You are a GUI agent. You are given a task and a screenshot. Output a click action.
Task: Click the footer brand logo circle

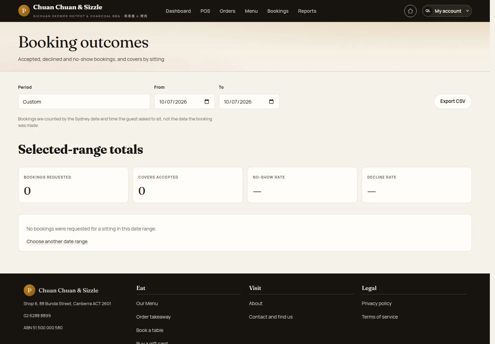click(x=29, y=290)
